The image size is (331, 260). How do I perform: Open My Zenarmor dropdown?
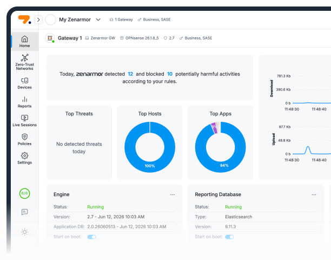click(x=98, y=19)
